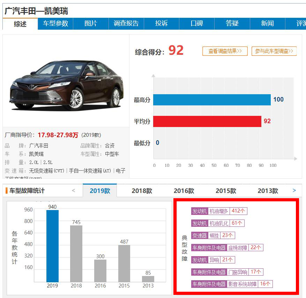
Task: Open the 变速器 顿挫 23个 fault tag
Action: coord(213,235)
